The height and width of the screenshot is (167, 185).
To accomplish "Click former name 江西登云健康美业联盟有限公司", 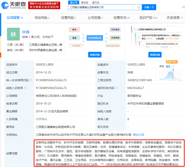I will coord(56,127).
